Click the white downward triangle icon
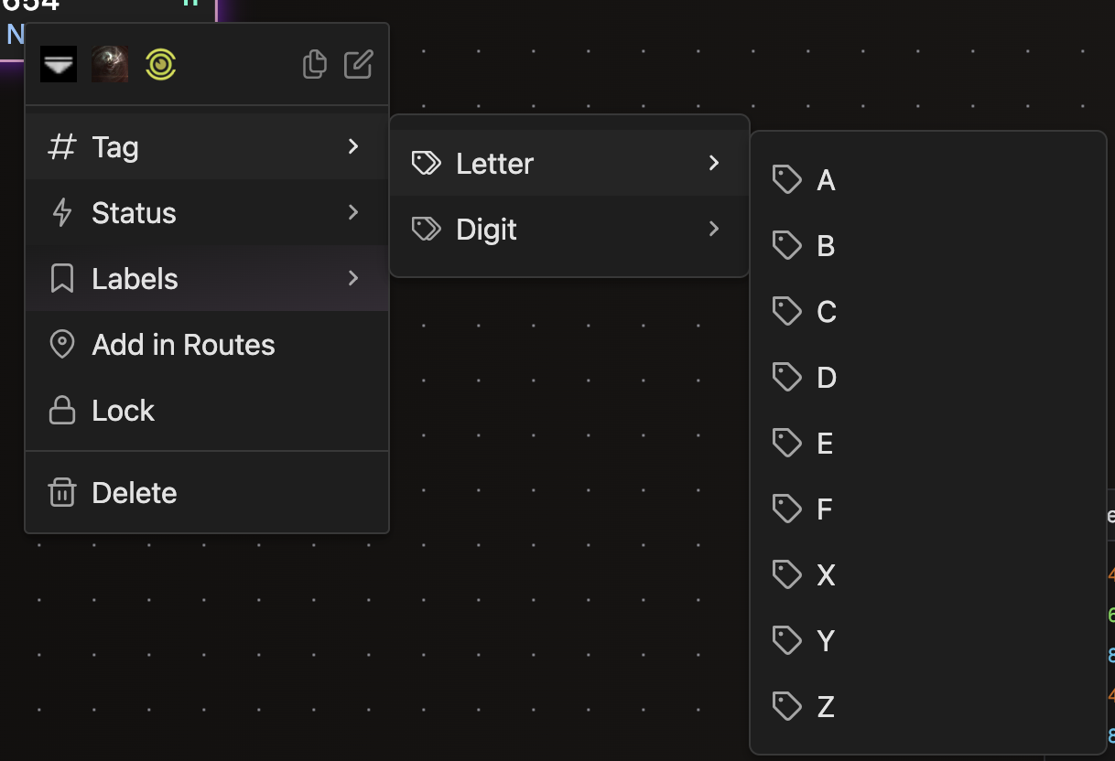 tap(59, 65)
